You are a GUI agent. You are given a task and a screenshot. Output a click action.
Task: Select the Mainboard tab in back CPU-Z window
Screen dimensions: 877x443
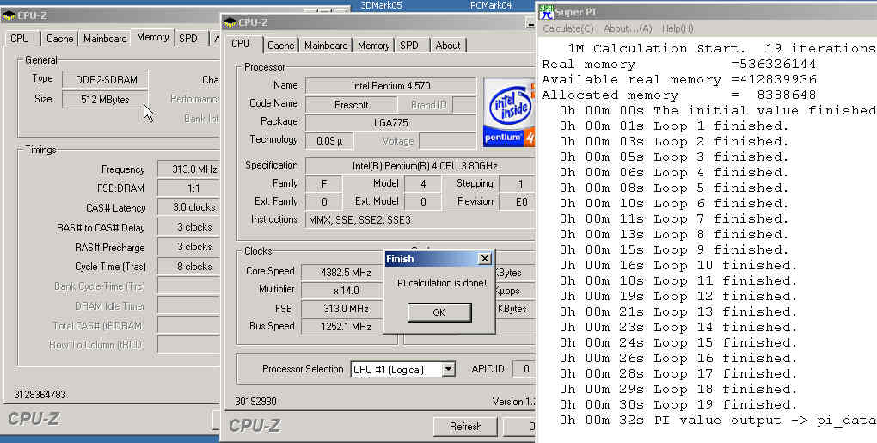(105, 39)
